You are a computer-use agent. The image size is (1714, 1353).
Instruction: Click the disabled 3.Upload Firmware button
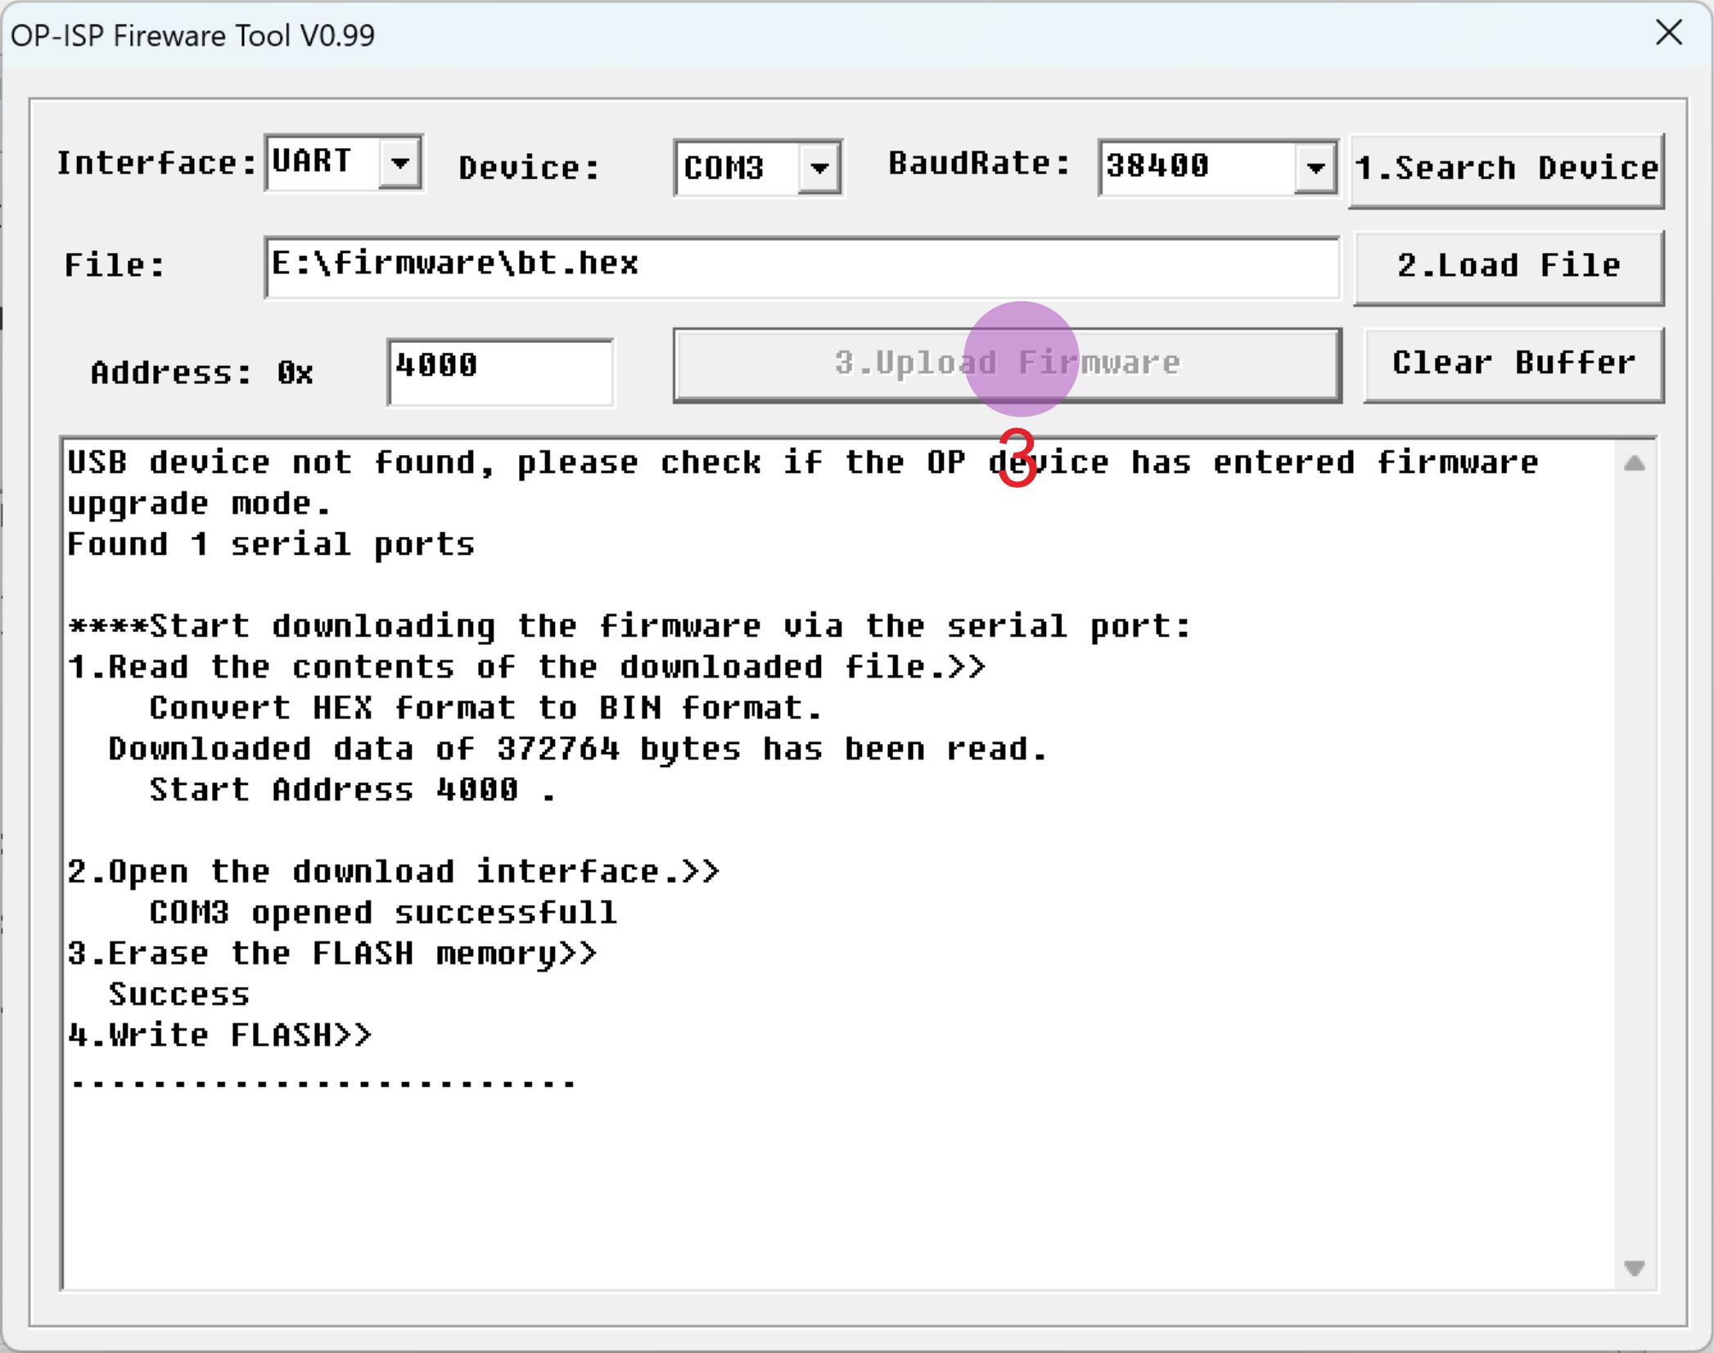pyautogui.click(x=1005, y=365)
